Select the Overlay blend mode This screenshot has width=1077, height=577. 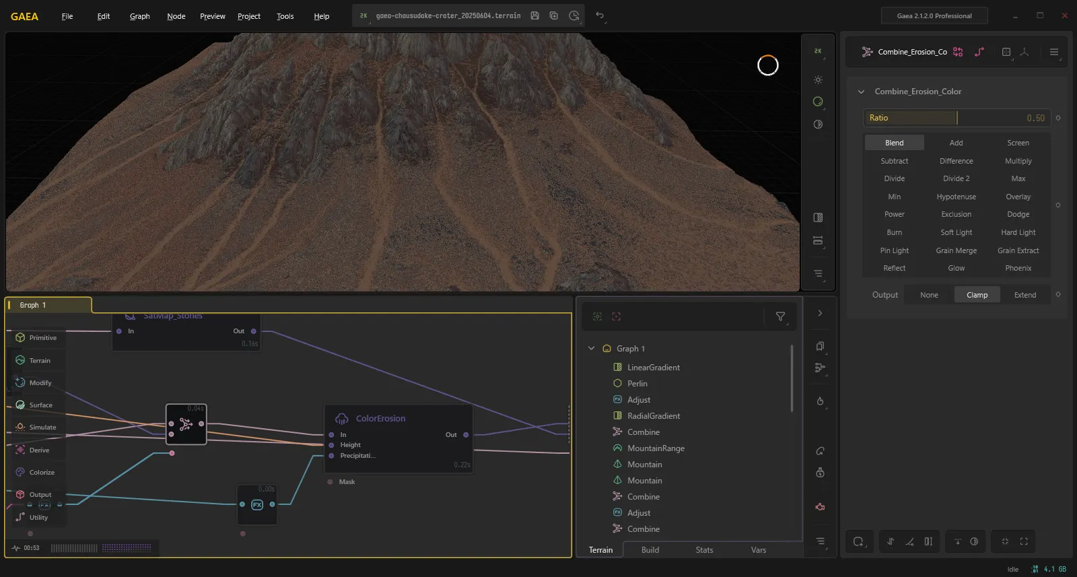[1018, 197]
